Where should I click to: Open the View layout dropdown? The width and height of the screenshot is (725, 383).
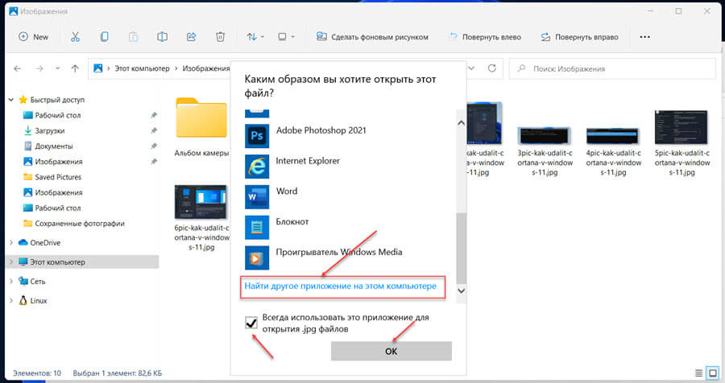click(x=286, y=37)
